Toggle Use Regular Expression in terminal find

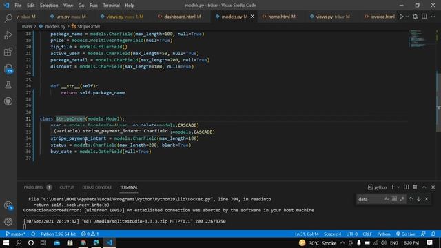[402, 199]
